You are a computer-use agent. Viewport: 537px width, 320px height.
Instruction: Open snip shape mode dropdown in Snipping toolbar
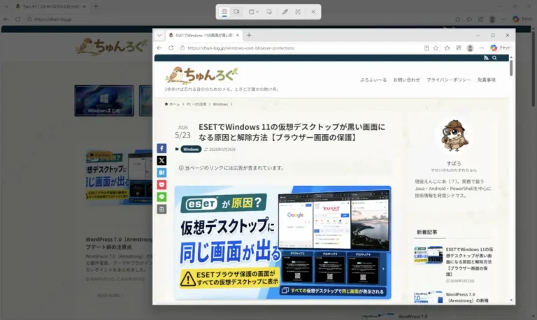point(253,12)
